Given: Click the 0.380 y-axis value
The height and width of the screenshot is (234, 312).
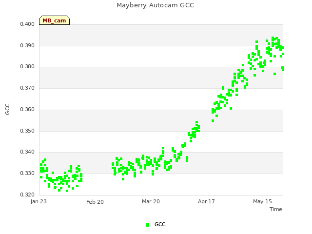Looking at the screenshot, I should click(27, 66).
